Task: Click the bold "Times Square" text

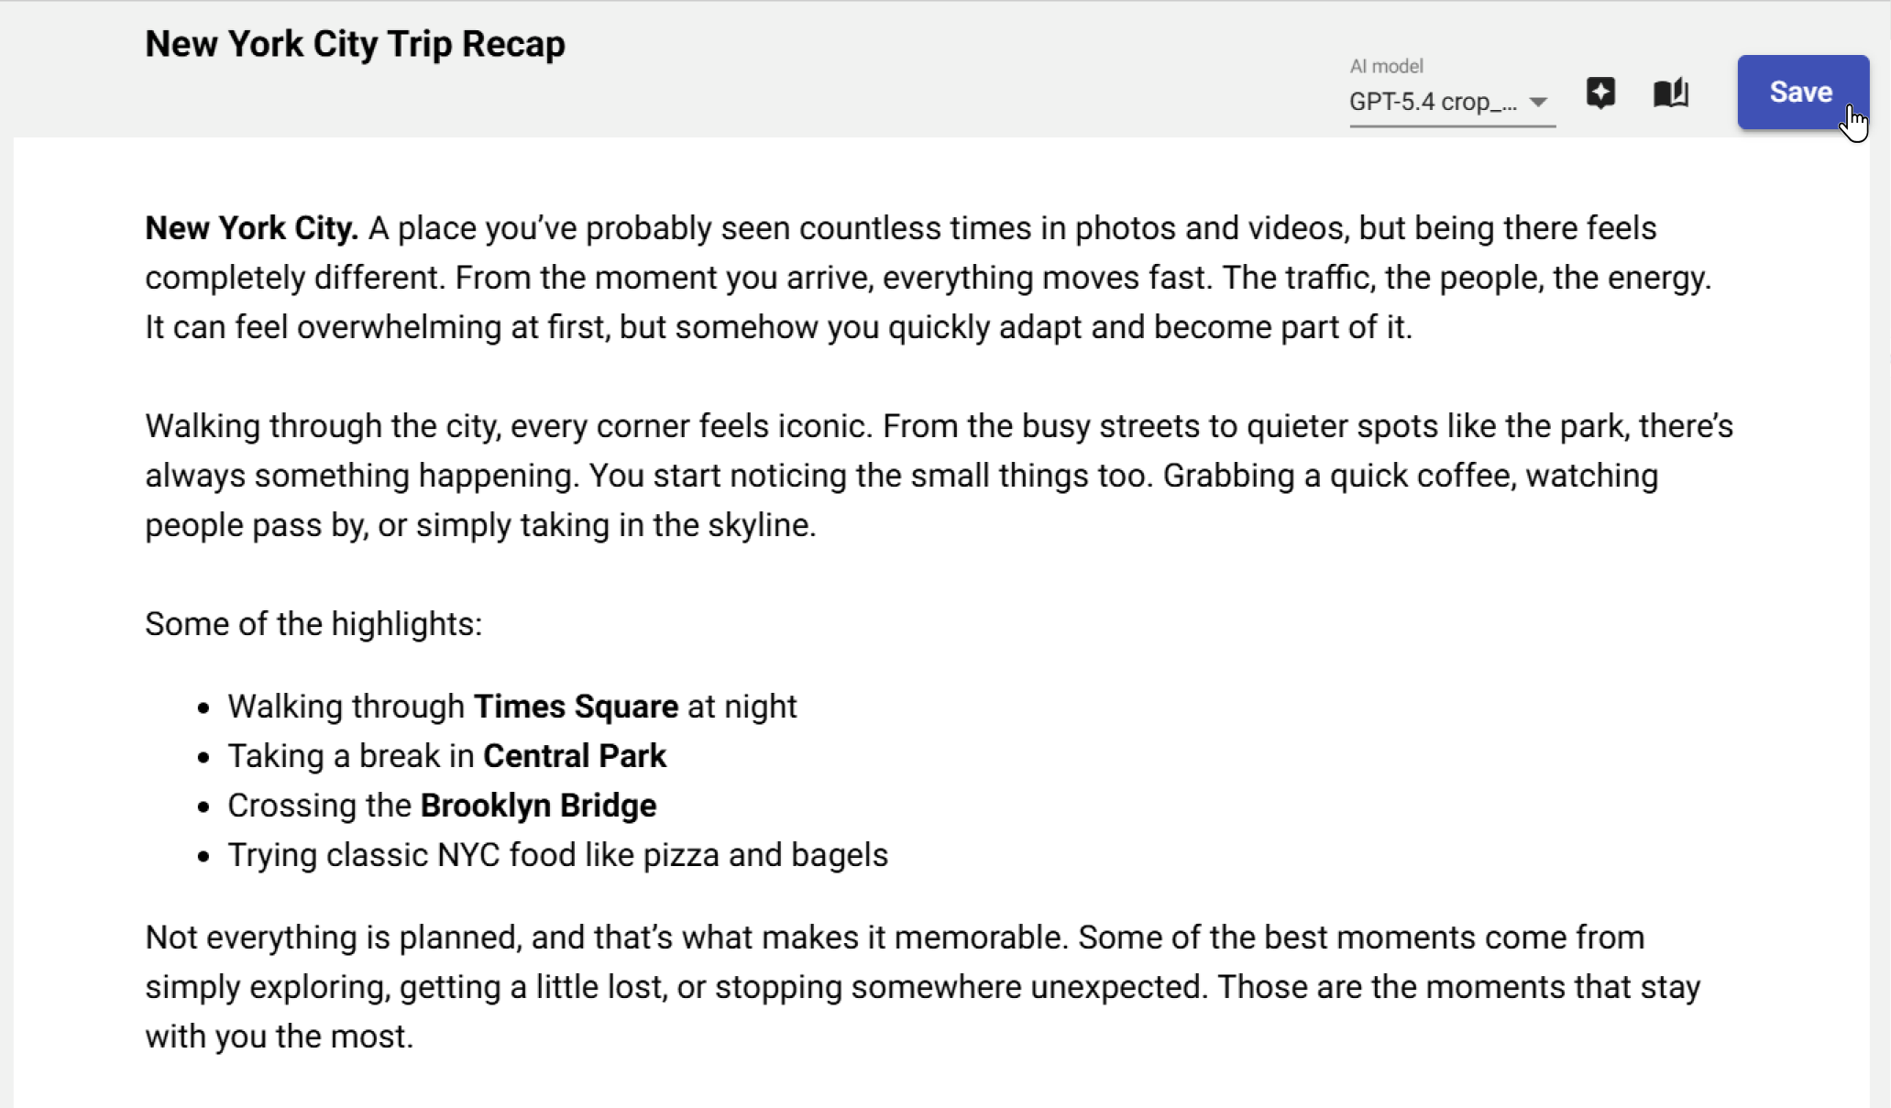Action: point(576,707)
